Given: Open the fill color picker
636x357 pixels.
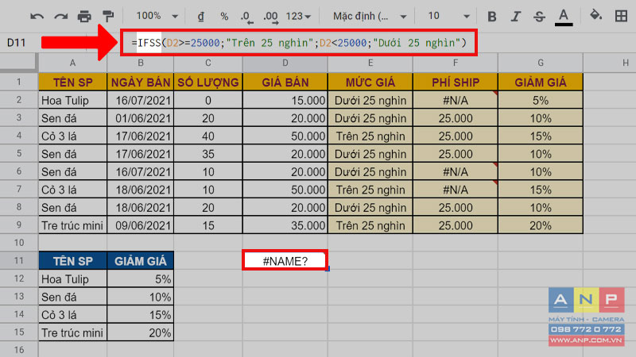Looking at the screenshot, I should (x=595, y=16).
